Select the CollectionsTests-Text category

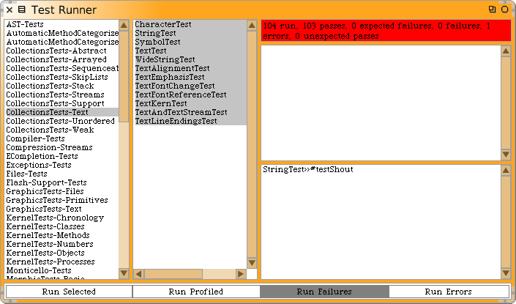tap(47, 112)
